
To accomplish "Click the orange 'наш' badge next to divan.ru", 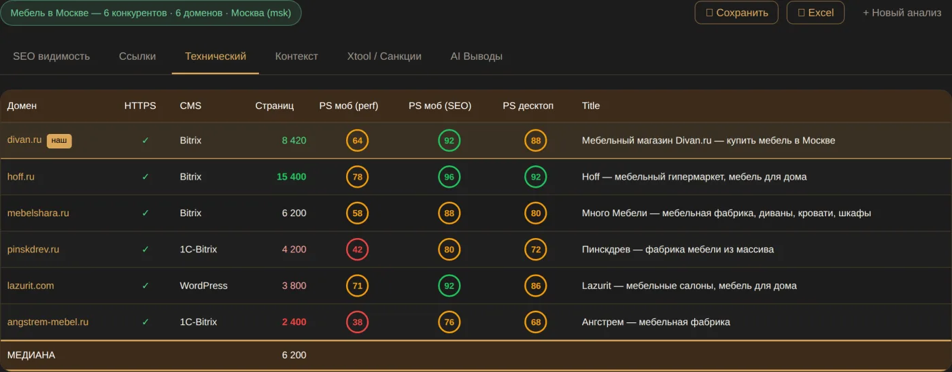I will tap(59, 141).
